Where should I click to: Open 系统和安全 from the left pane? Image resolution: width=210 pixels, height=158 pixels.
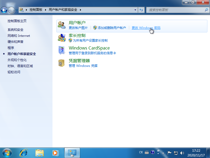click(15, 29)
